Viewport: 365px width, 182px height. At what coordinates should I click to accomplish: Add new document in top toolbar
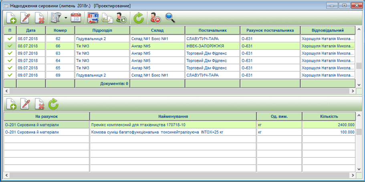(x=11, y=18)
